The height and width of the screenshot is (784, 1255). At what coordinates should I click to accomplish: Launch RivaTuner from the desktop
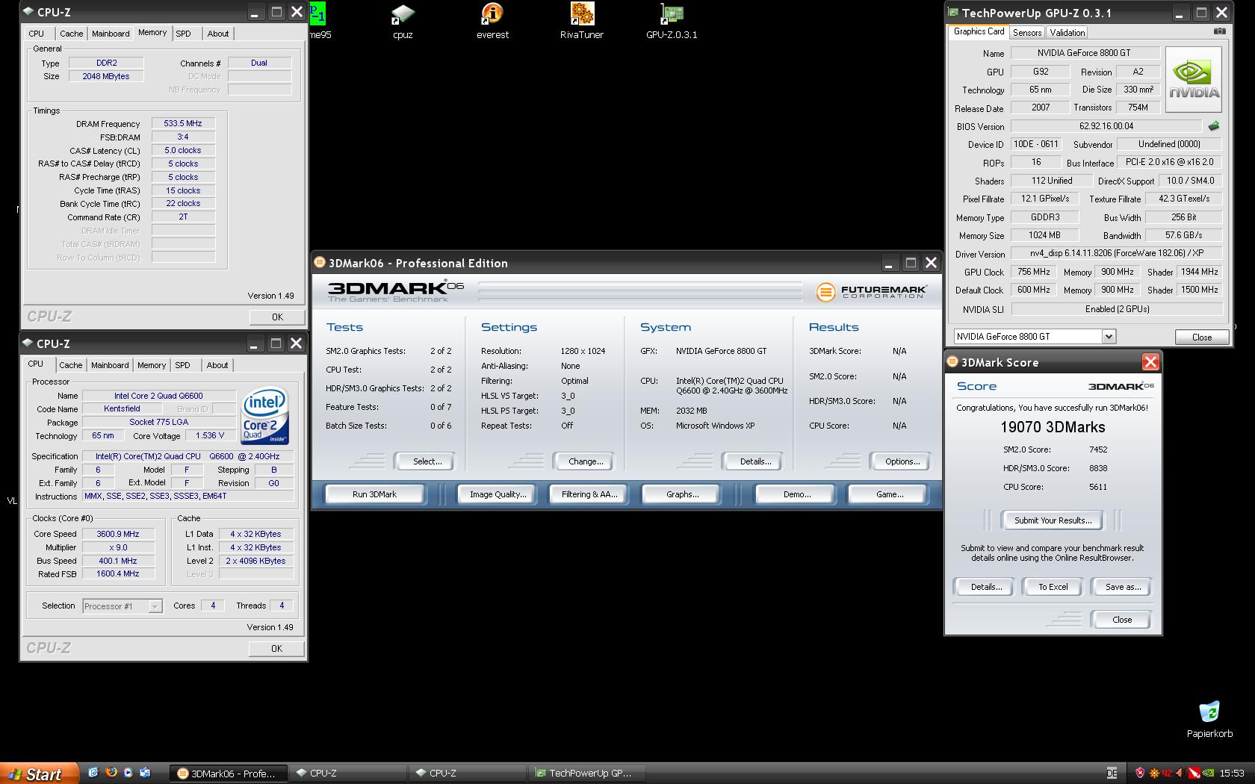click(582, 21)
